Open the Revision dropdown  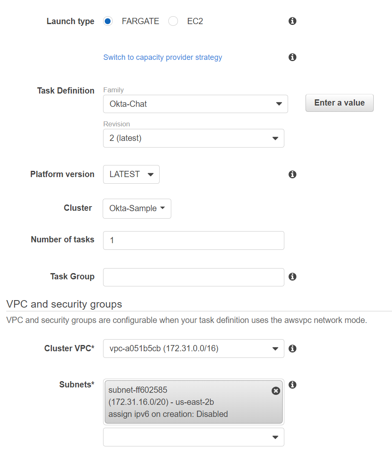click(x=193, y=138)
